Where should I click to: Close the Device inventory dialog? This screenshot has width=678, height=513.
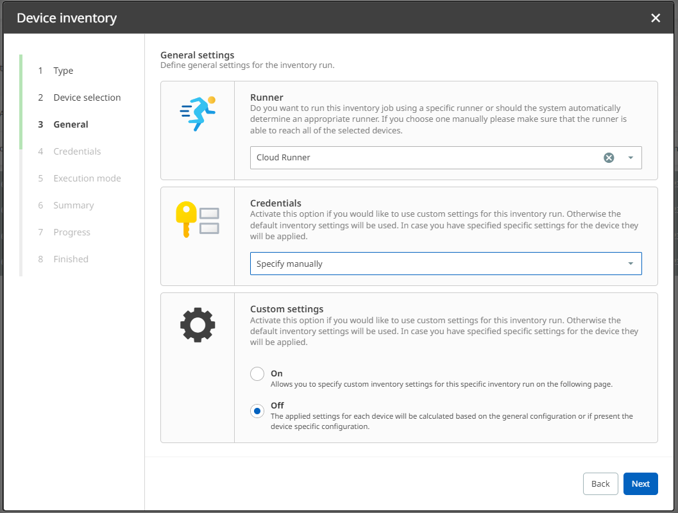[x=656, y=18]
